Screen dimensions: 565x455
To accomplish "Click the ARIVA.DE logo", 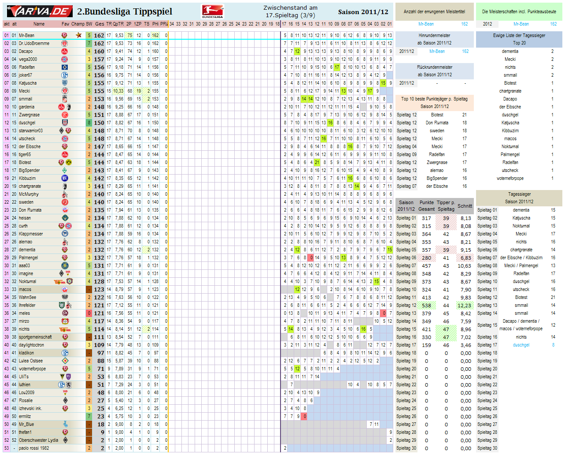I will pyautogui.click(x=40, y=11).
